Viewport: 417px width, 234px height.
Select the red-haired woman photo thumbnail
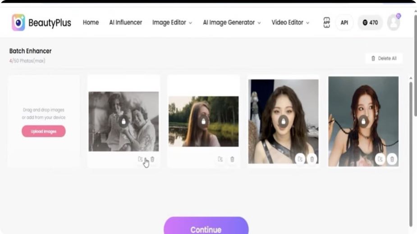(363, 121)
